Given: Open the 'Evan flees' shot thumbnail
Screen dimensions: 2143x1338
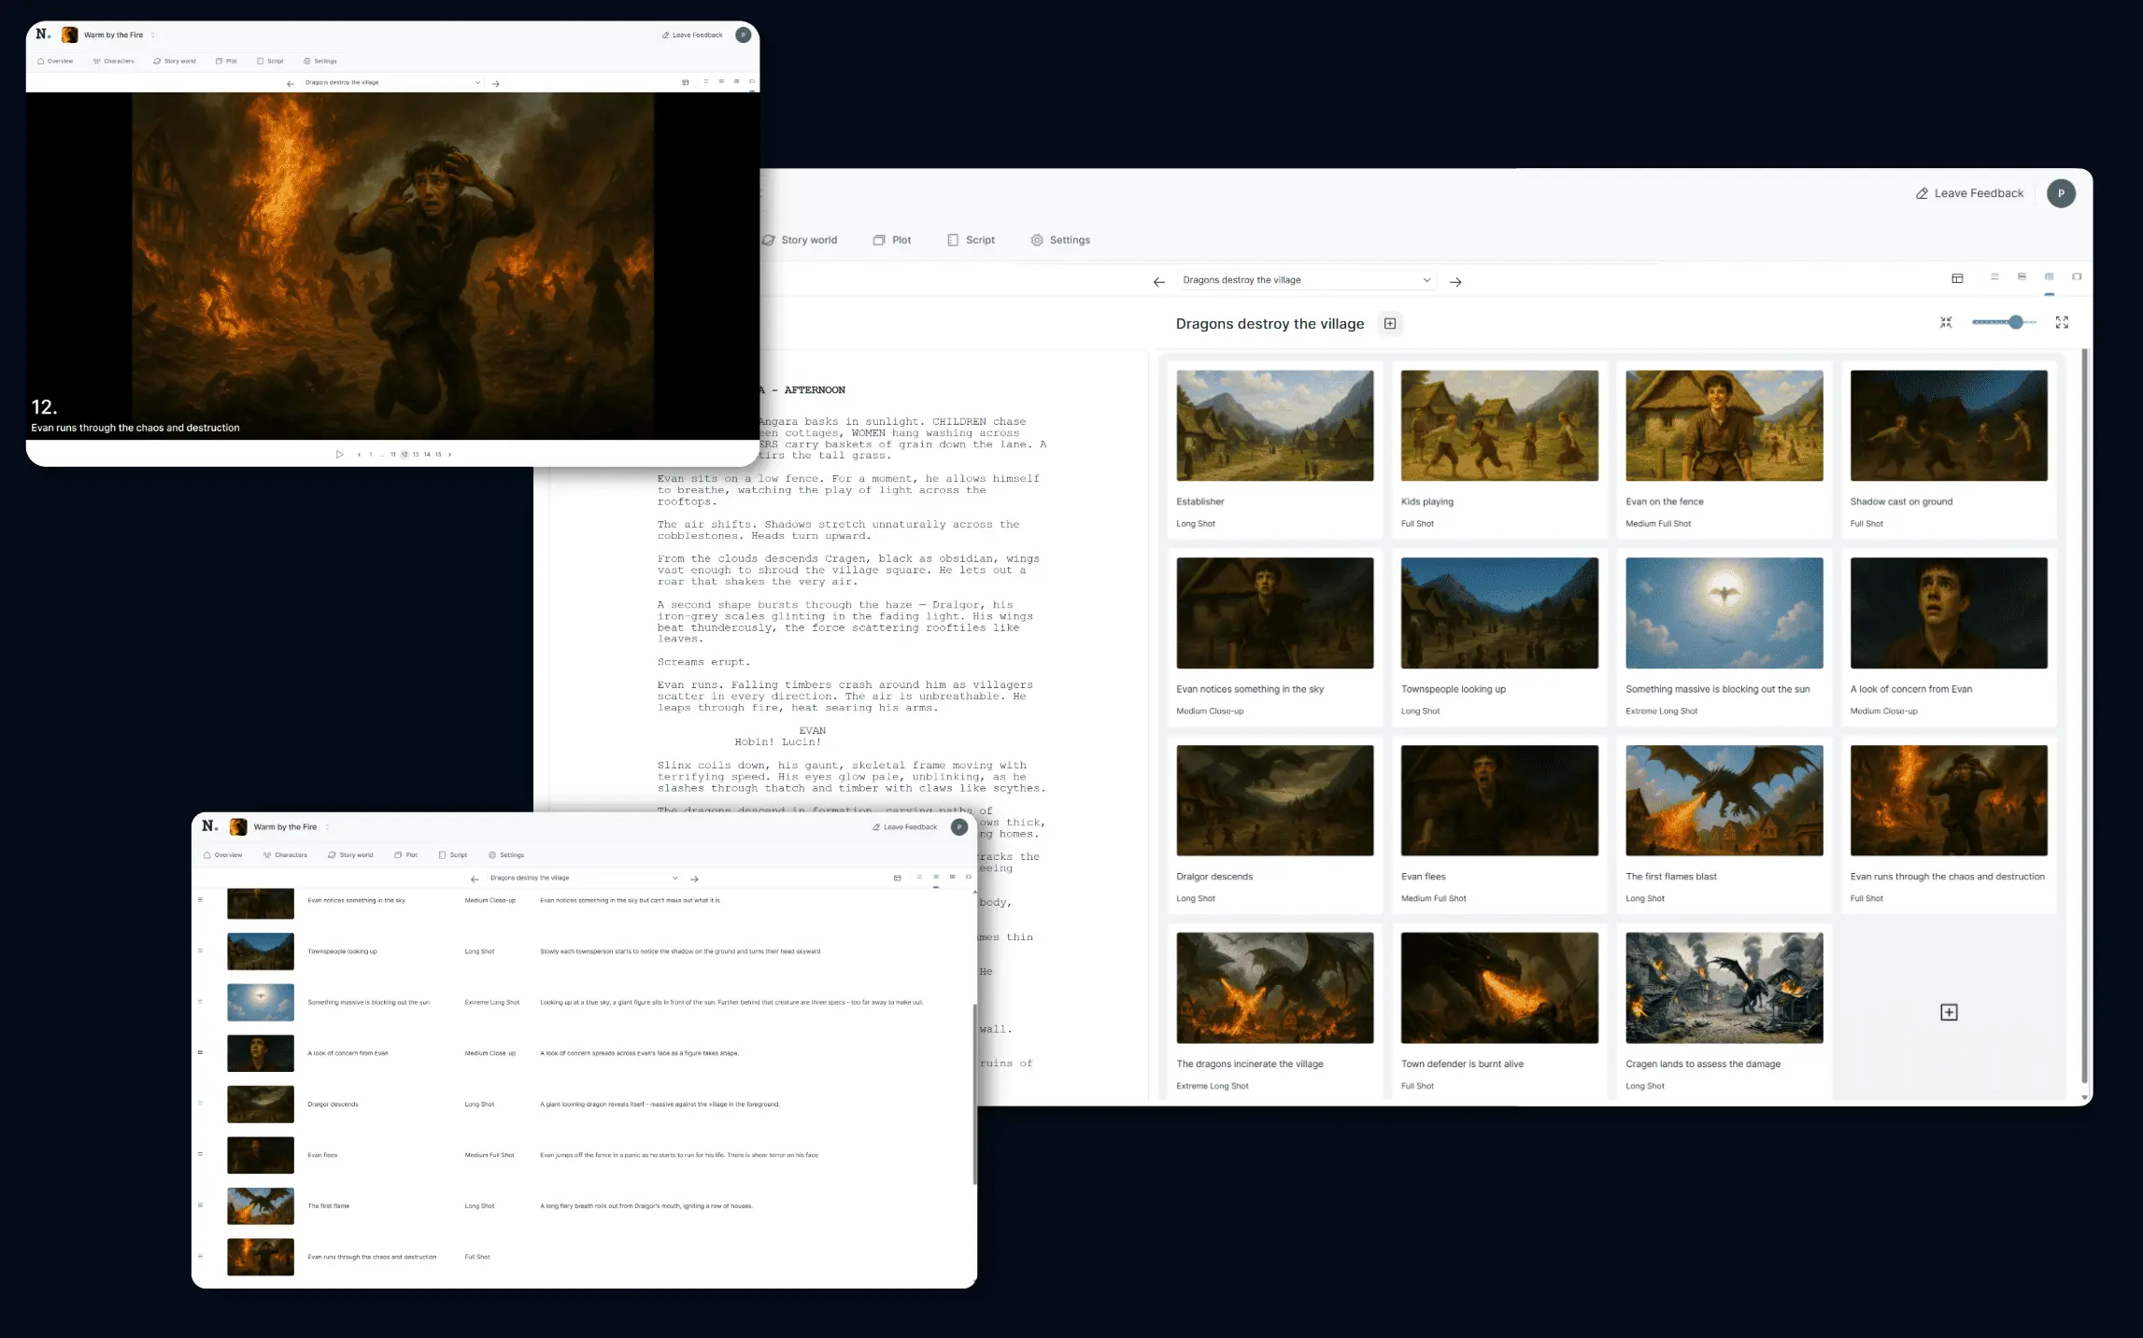Looking at the screenshot, I should click(x=1498, y=800).
